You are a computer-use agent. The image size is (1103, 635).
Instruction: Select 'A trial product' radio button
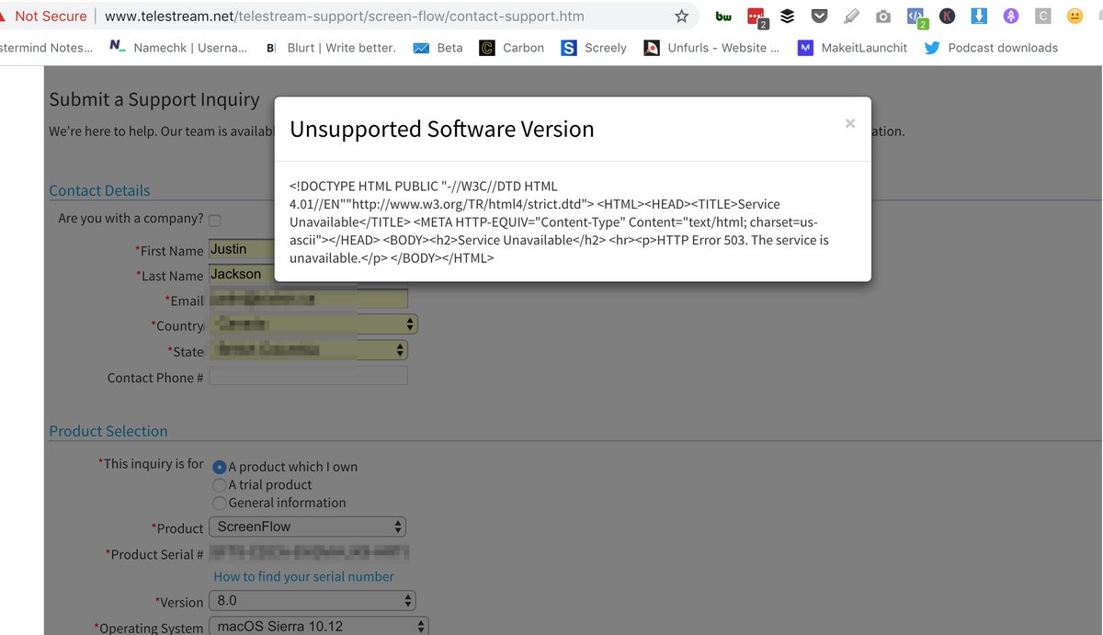220,484
